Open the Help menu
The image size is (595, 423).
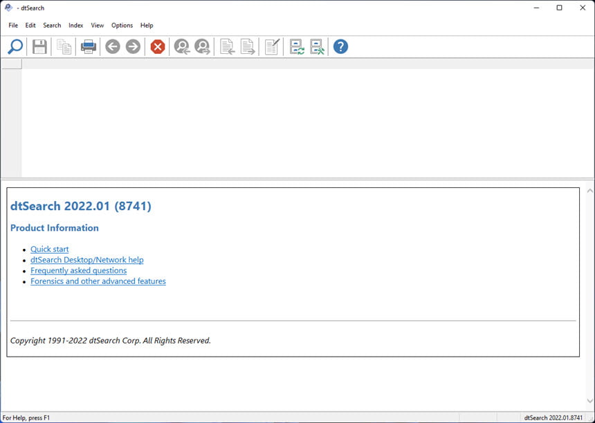(147, 26)
